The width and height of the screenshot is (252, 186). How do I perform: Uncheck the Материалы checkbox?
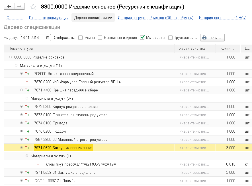pyautogui.click(x=142, y=37)
